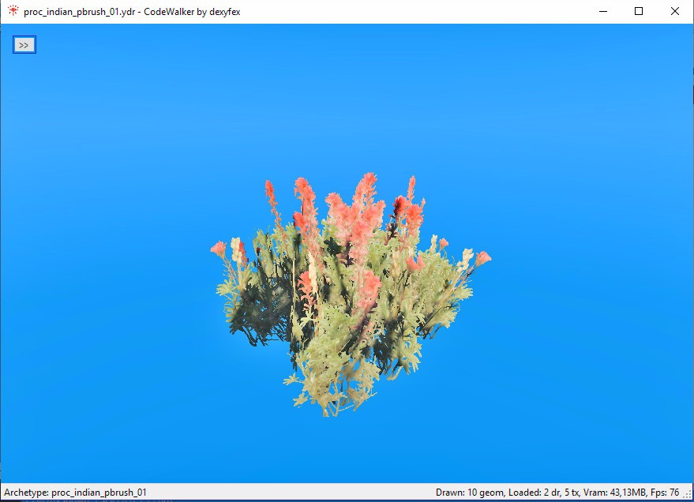
Task: Click the CodeWalker app icon in title bar
Action: click(x=13, y=11)
